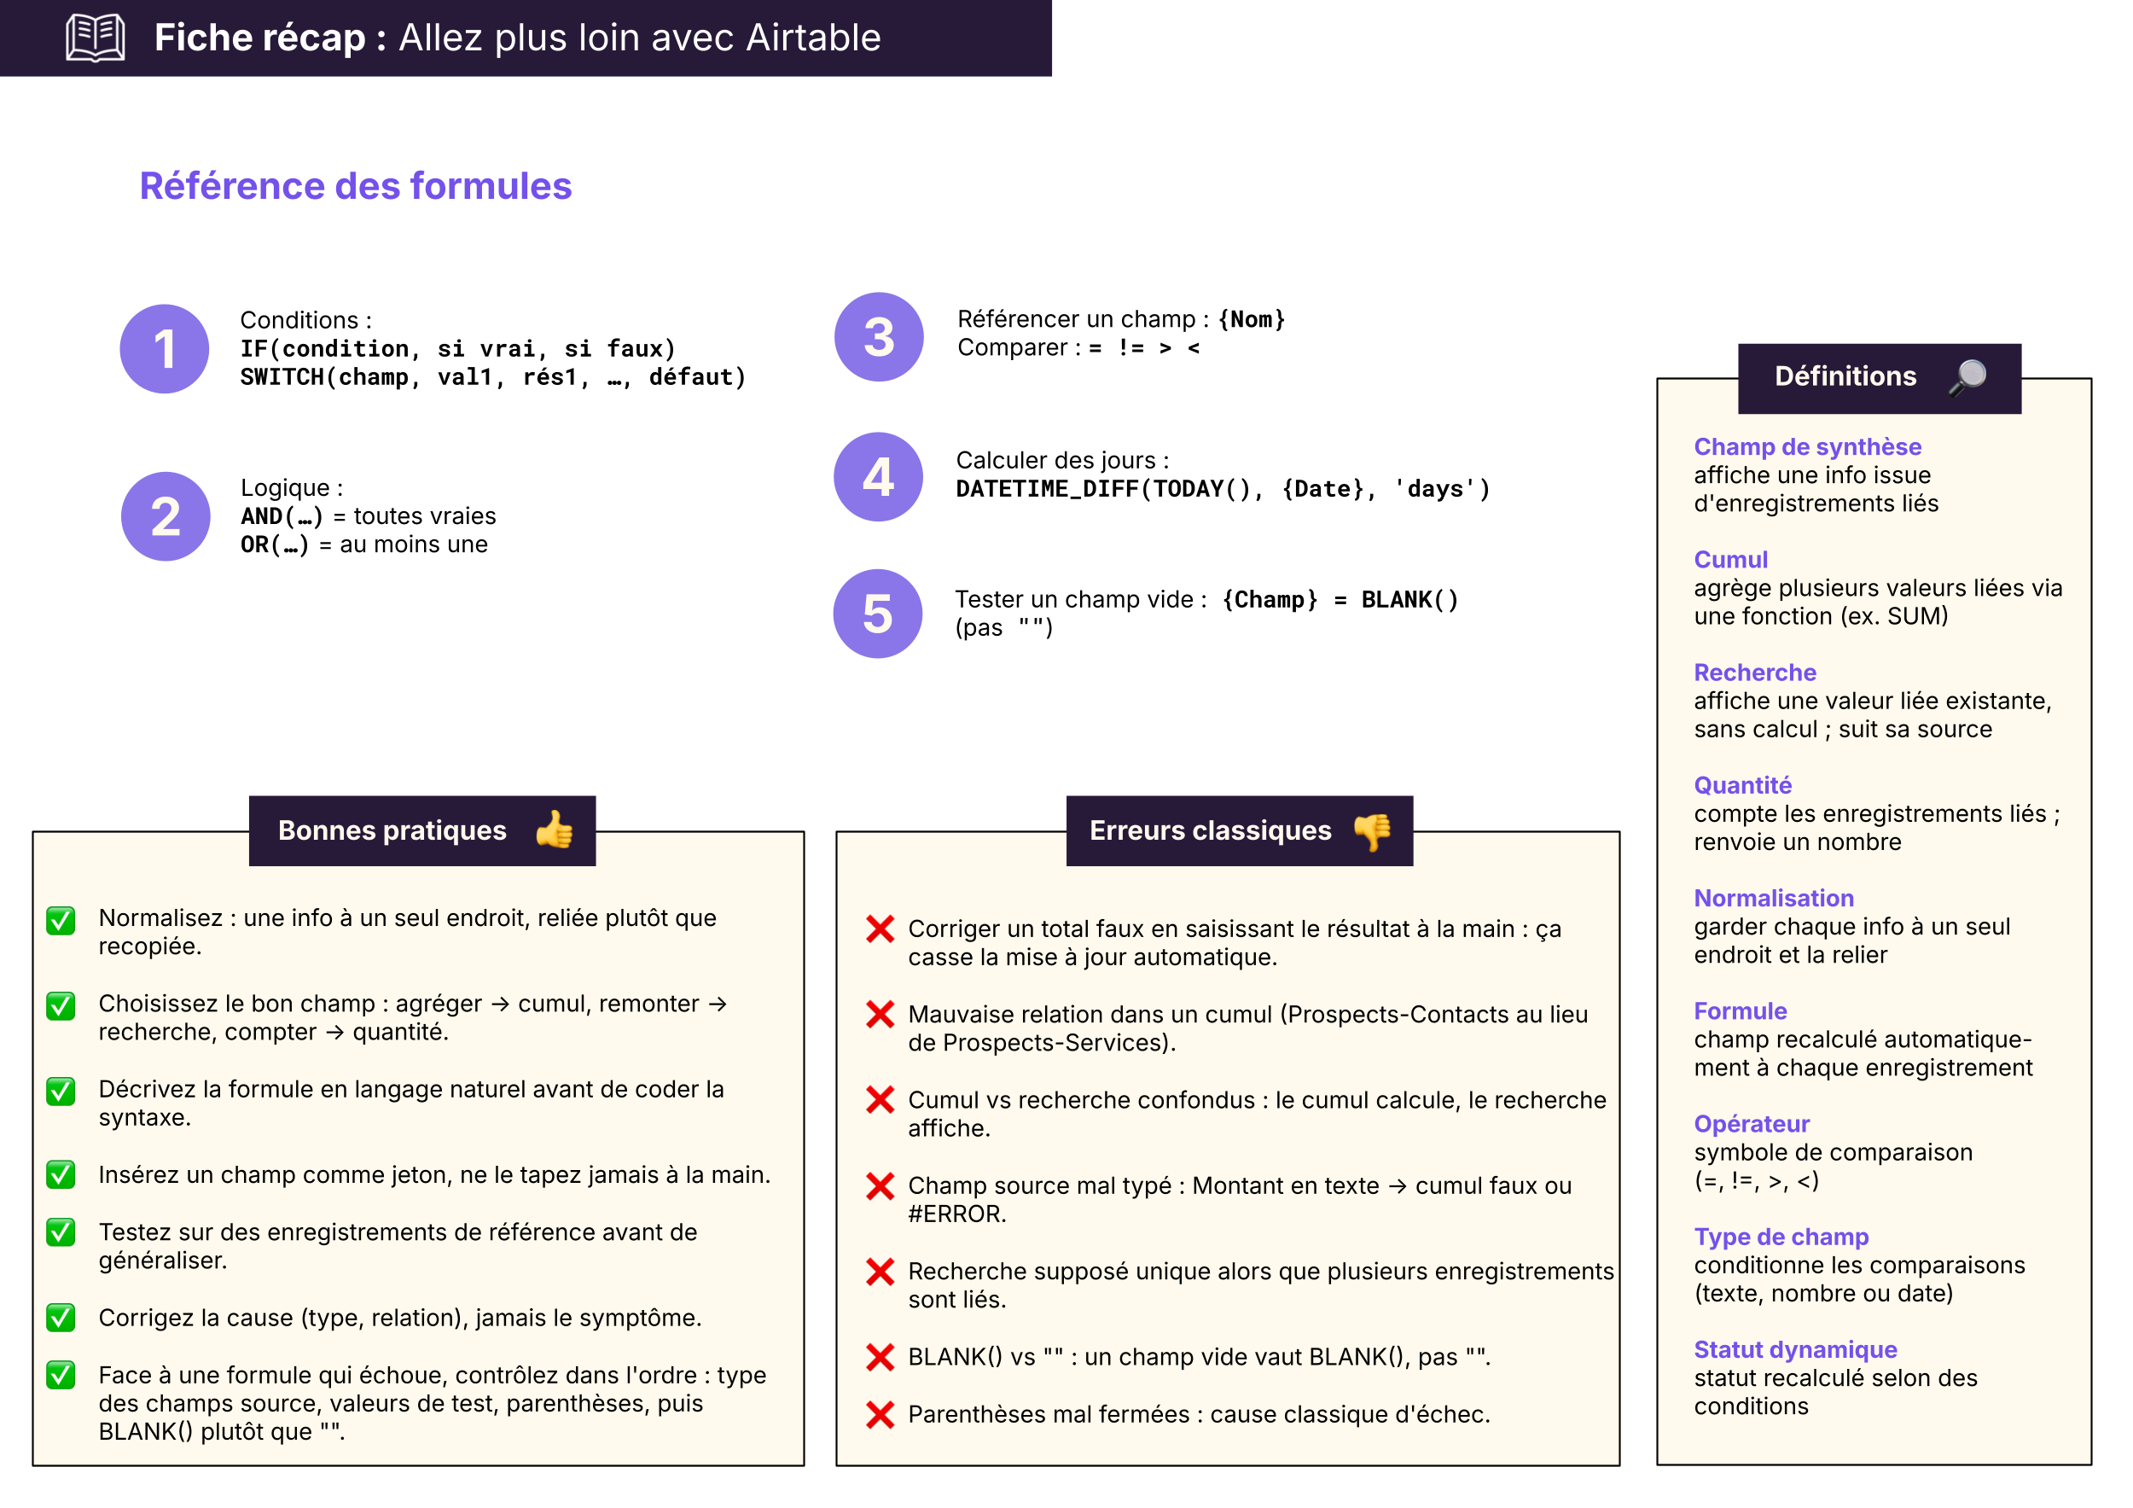The height and width of the screenshot is (1508, 2133).
Task: Click the DATETIME_DIFF(TODAY(), {Date}, 'days') formula
Action: (x=1223, y=490)
